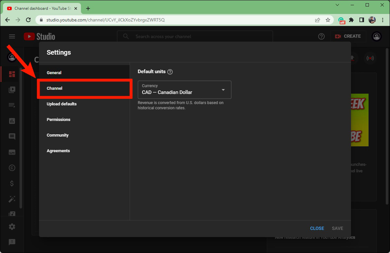This screenshot has width=390, height=253.
Task: Open Chrome's three-dot menu
Action: coord(383,20)
